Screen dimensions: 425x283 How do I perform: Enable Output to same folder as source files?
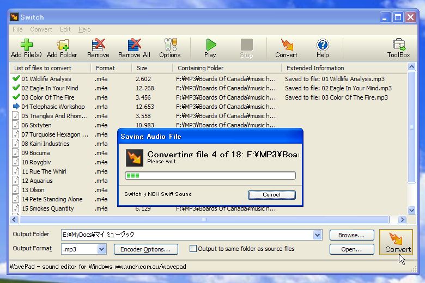(193, 249)
